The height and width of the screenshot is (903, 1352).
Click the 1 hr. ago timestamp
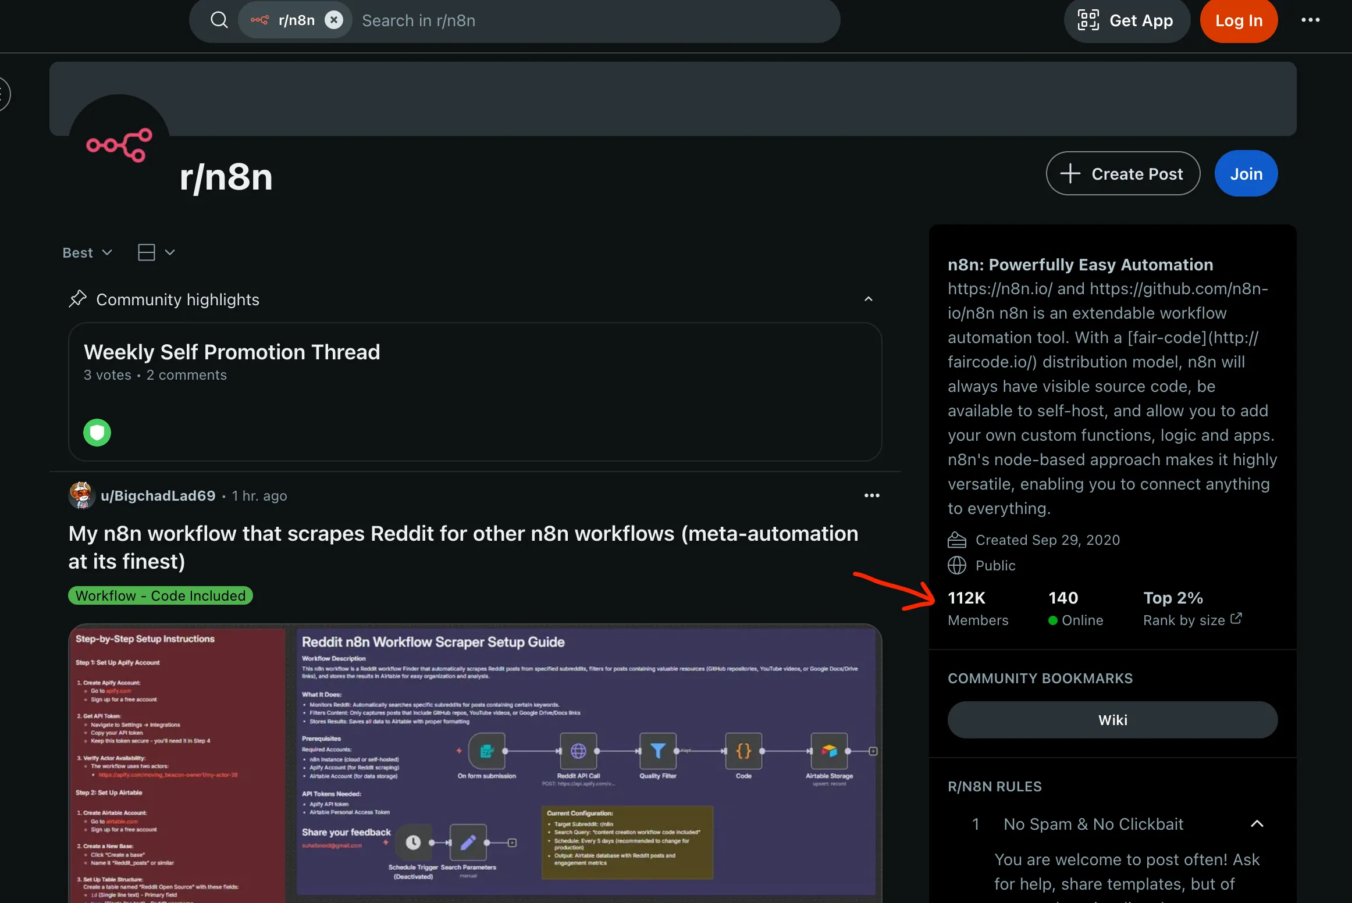(x=259, y=495)
